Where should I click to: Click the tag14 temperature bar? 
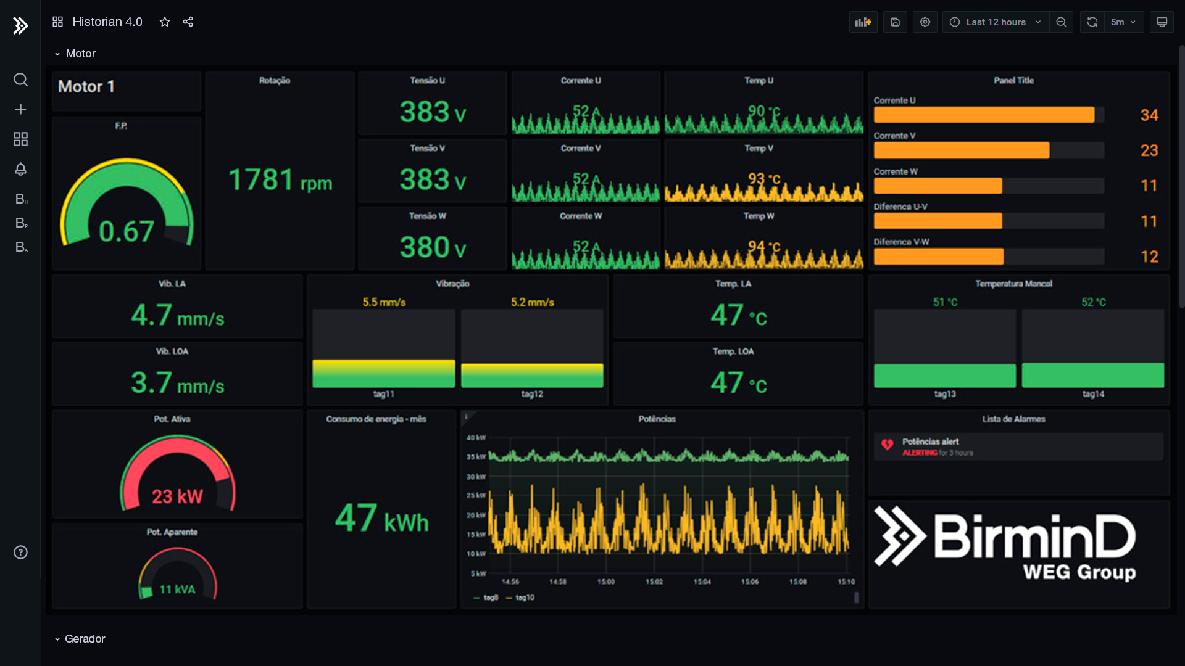(x=1092, y=375)
